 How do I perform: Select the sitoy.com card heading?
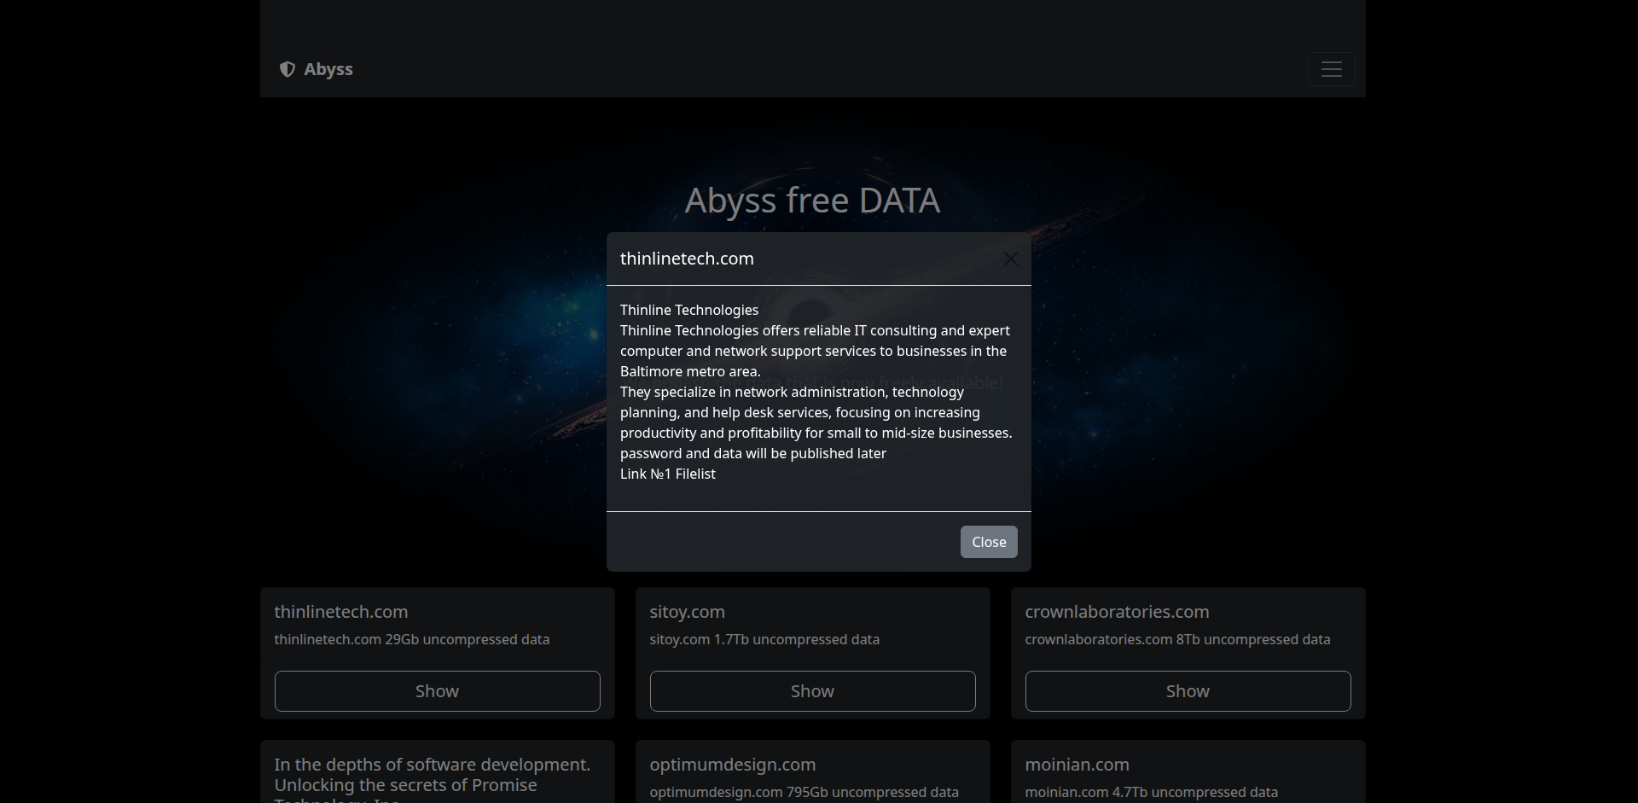(687, 612)
